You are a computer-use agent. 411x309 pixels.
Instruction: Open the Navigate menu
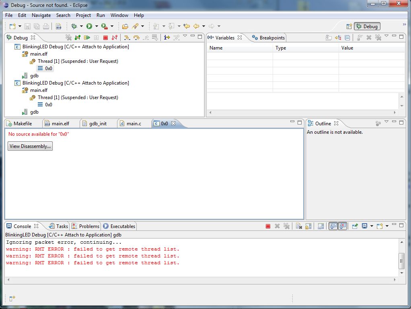pyautogui.click(x=41, y=15)
